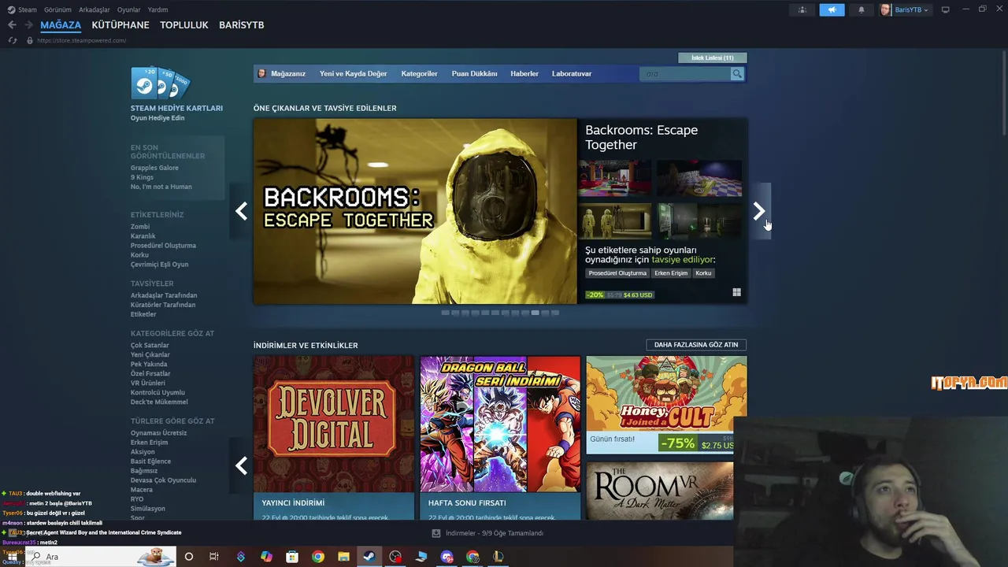Screen dimensions: 1008x567
Task: Click the left arrow of the İndirimler section
Action: point(241,465)
